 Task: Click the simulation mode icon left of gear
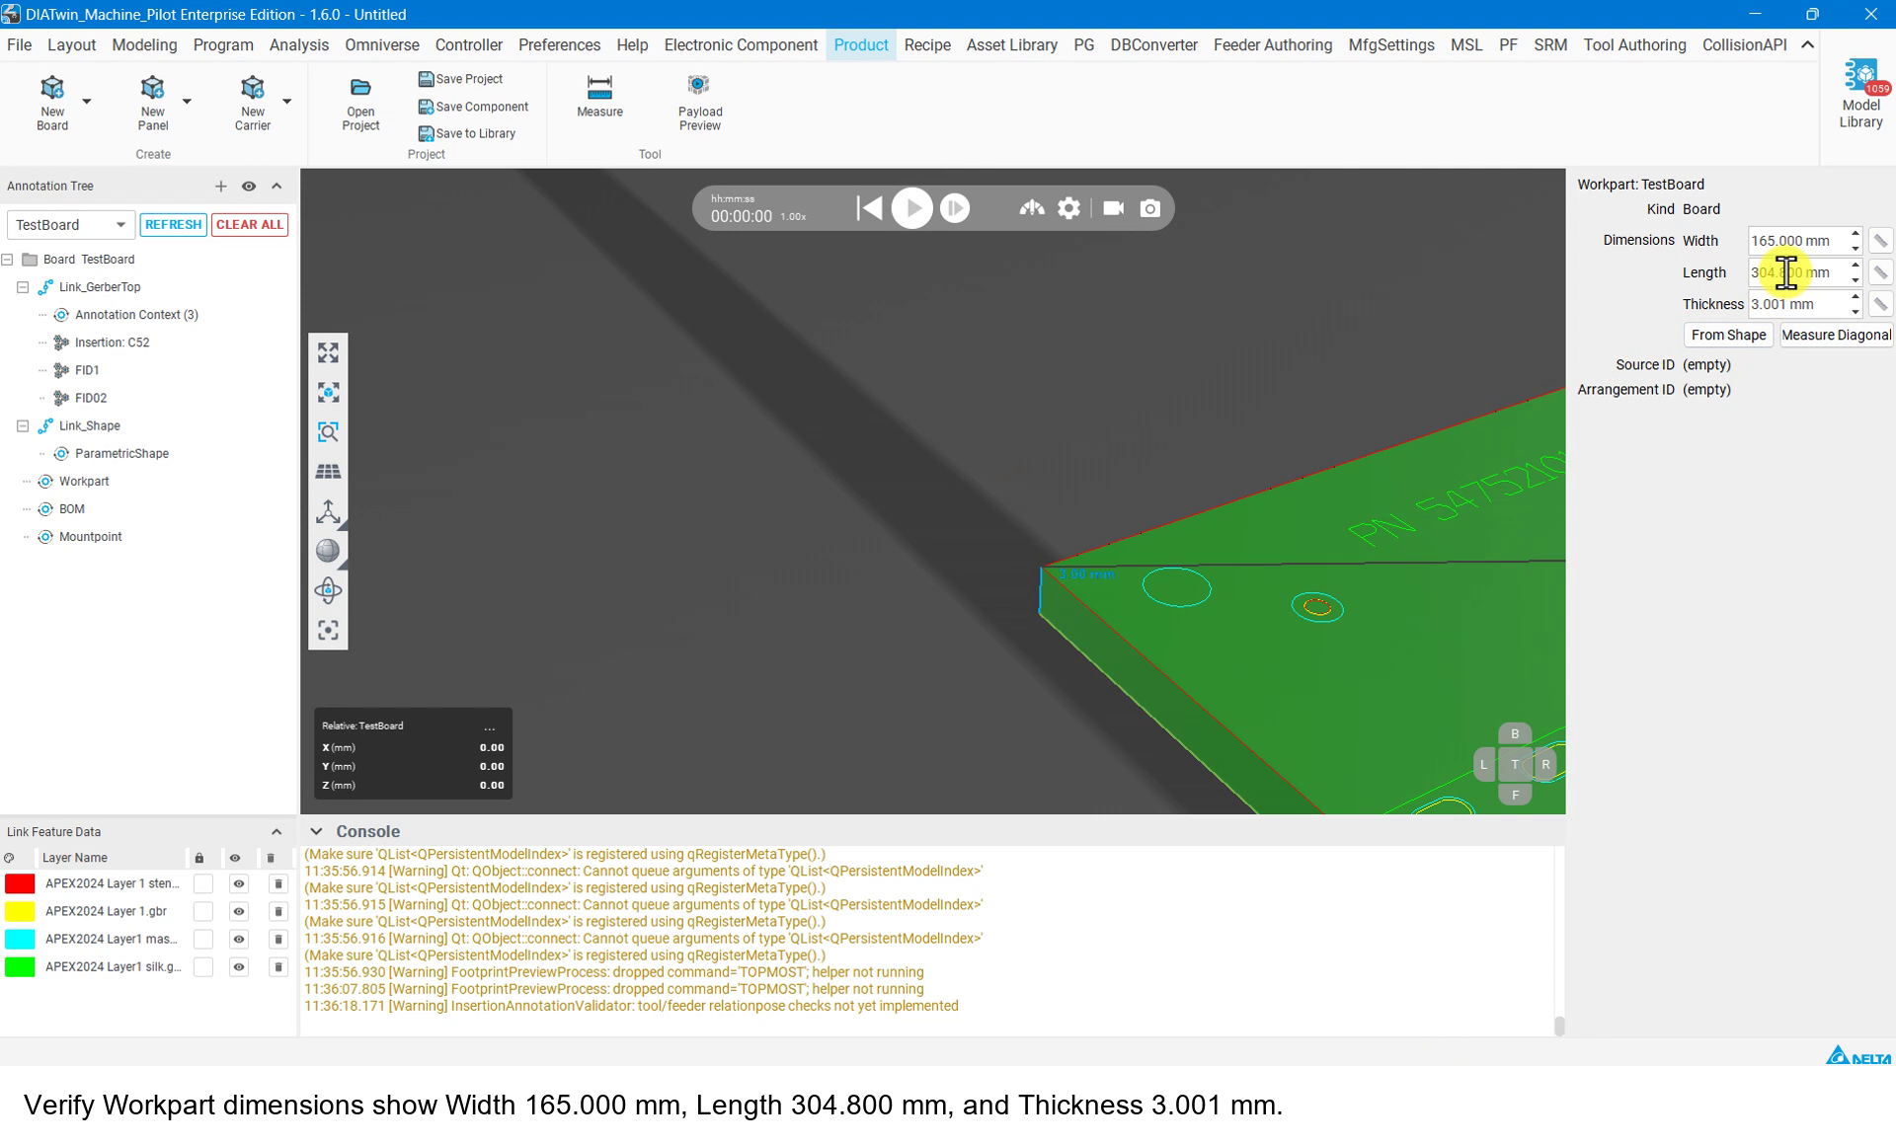[1032, 208]
